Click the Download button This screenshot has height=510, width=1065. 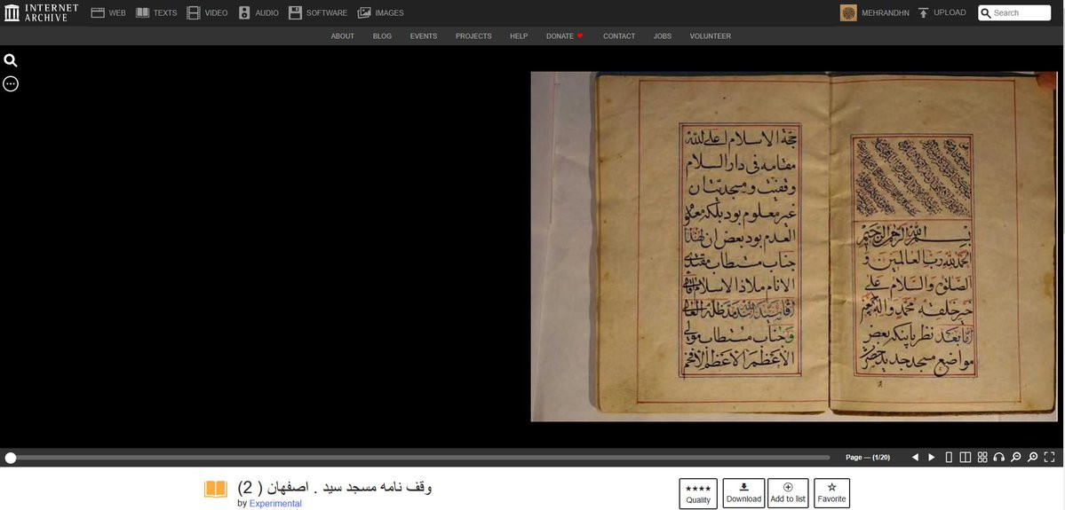click(743, 493)
